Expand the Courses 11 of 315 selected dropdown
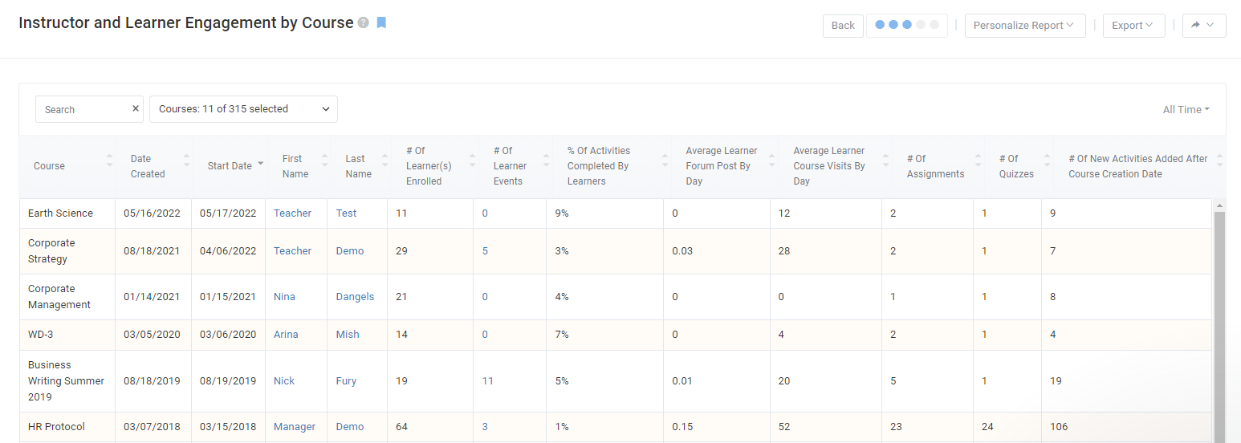 (x=243, y=109)
